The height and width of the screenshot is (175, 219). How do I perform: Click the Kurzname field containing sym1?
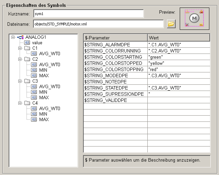(x=88, y=14)
